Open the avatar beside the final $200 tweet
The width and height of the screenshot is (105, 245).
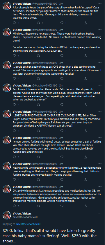[7, 216]
